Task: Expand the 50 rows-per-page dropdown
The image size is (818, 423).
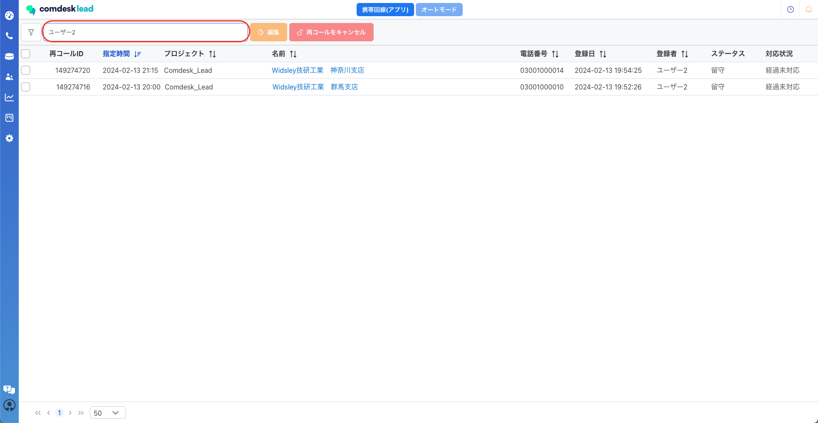Action: coord(108,413)
